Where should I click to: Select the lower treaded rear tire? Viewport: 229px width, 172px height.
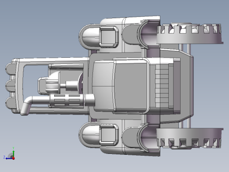pos(190,138)
